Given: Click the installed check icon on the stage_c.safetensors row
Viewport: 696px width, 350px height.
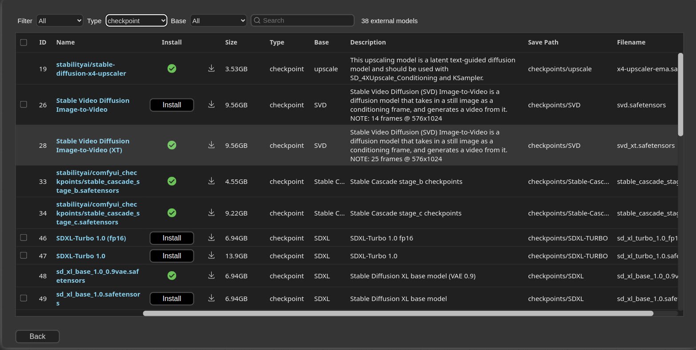Looking at the screenshot, I should 172,213.
